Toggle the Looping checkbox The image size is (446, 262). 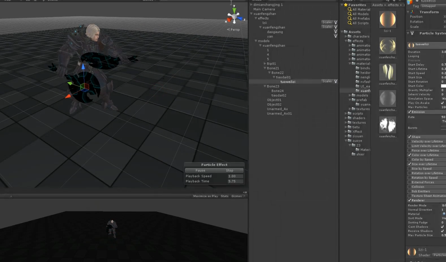pyautogui.click(x=442, y=56)
